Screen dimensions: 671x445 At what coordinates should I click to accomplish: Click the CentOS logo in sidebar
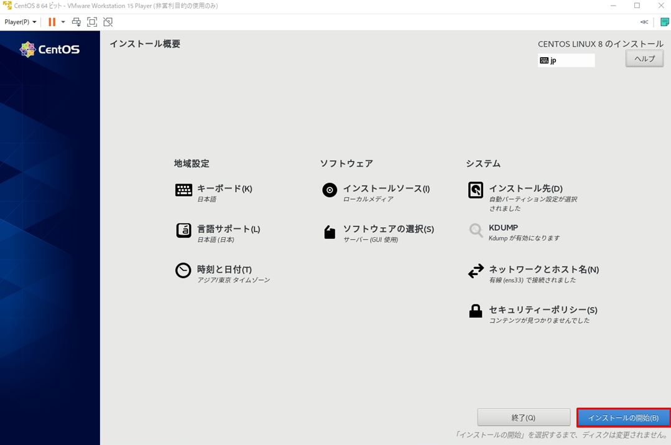[50, 49]
